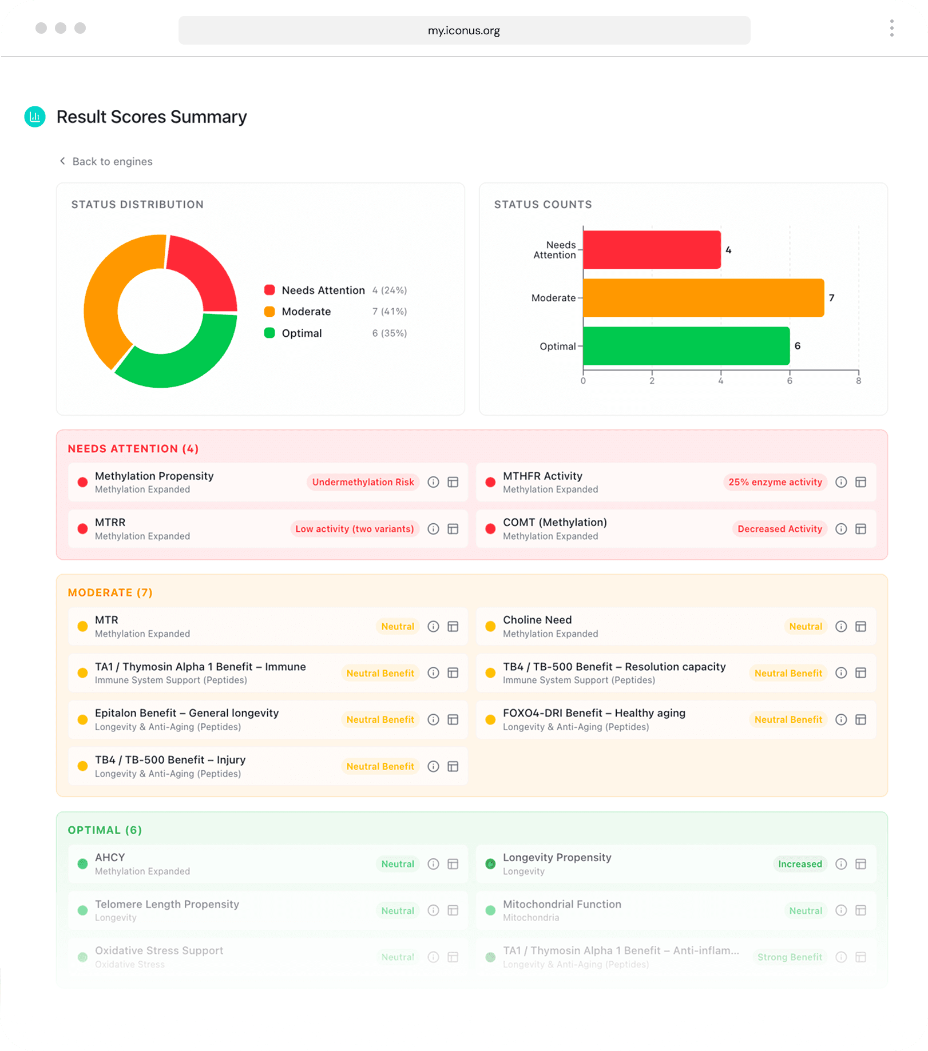The height and width of the screenshot is (1051, 928).
Task: Click the 25% enzyme activity badge
Action: tap(775, 482)
